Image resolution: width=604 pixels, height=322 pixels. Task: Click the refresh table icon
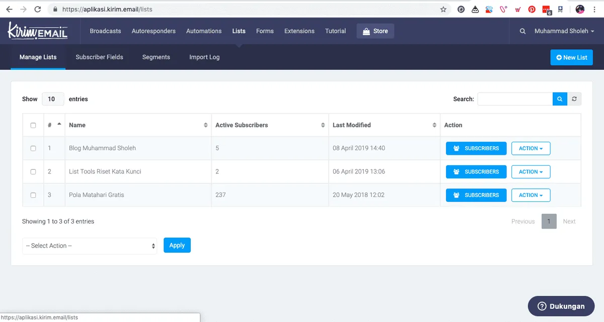click(x=574, y=99)
